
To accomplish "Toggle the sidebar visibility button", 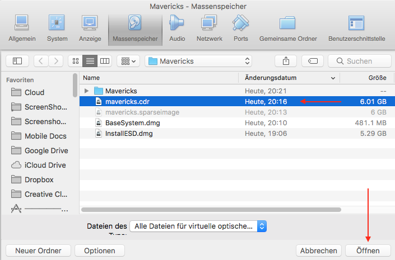I will pos(17,60).
